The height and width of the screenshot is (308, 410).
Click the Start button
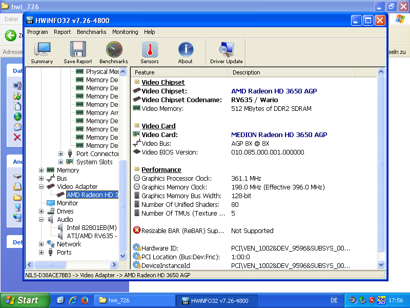coord(25,300)
